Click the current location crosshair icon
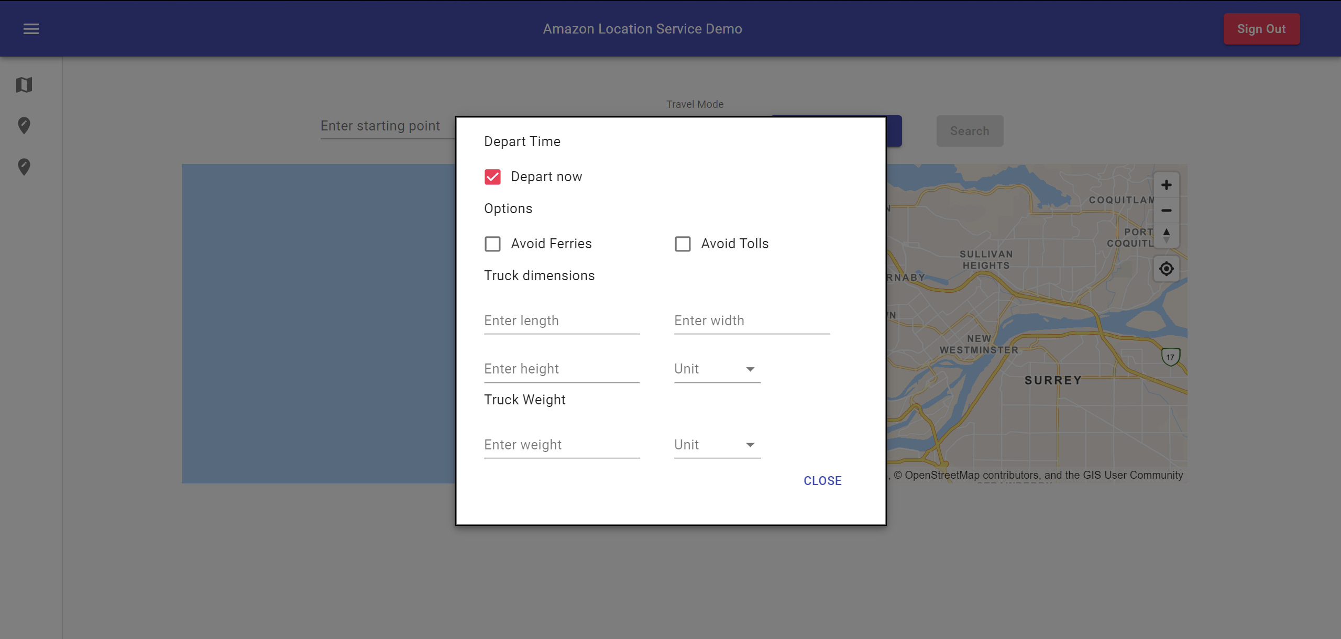The image size is (1341, 639). 1166,268
